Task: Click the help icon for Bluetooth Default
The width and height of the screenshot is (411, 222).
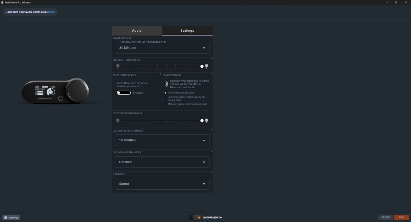Action: (161, 74)
